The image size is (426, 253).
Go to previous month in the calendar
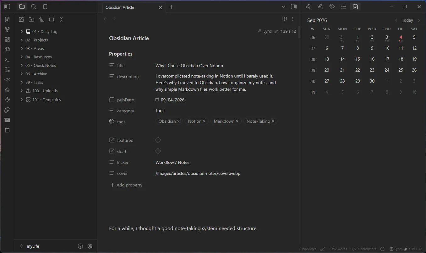(x=396, y=20)
